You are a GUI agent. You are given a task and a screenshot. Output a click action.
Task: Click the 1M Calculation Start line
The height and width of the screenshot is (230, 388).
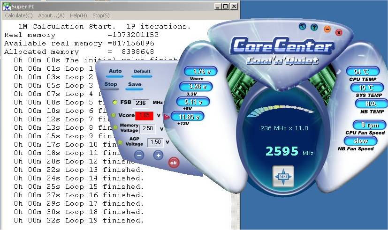click(105, 26)
